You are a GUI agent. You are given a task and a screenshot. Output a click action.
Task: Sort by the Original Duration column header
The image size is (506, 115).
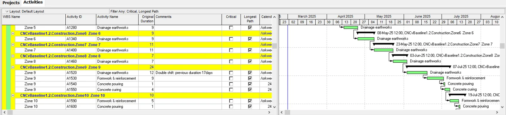pyautogui.click(x=146, y=19)
